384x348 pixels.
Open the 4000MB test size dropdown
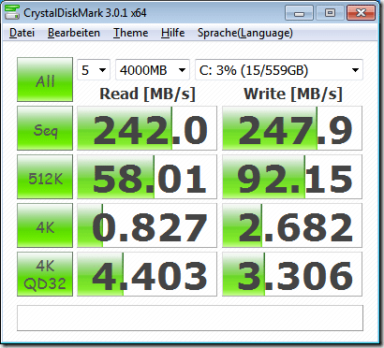coord(153,70)
